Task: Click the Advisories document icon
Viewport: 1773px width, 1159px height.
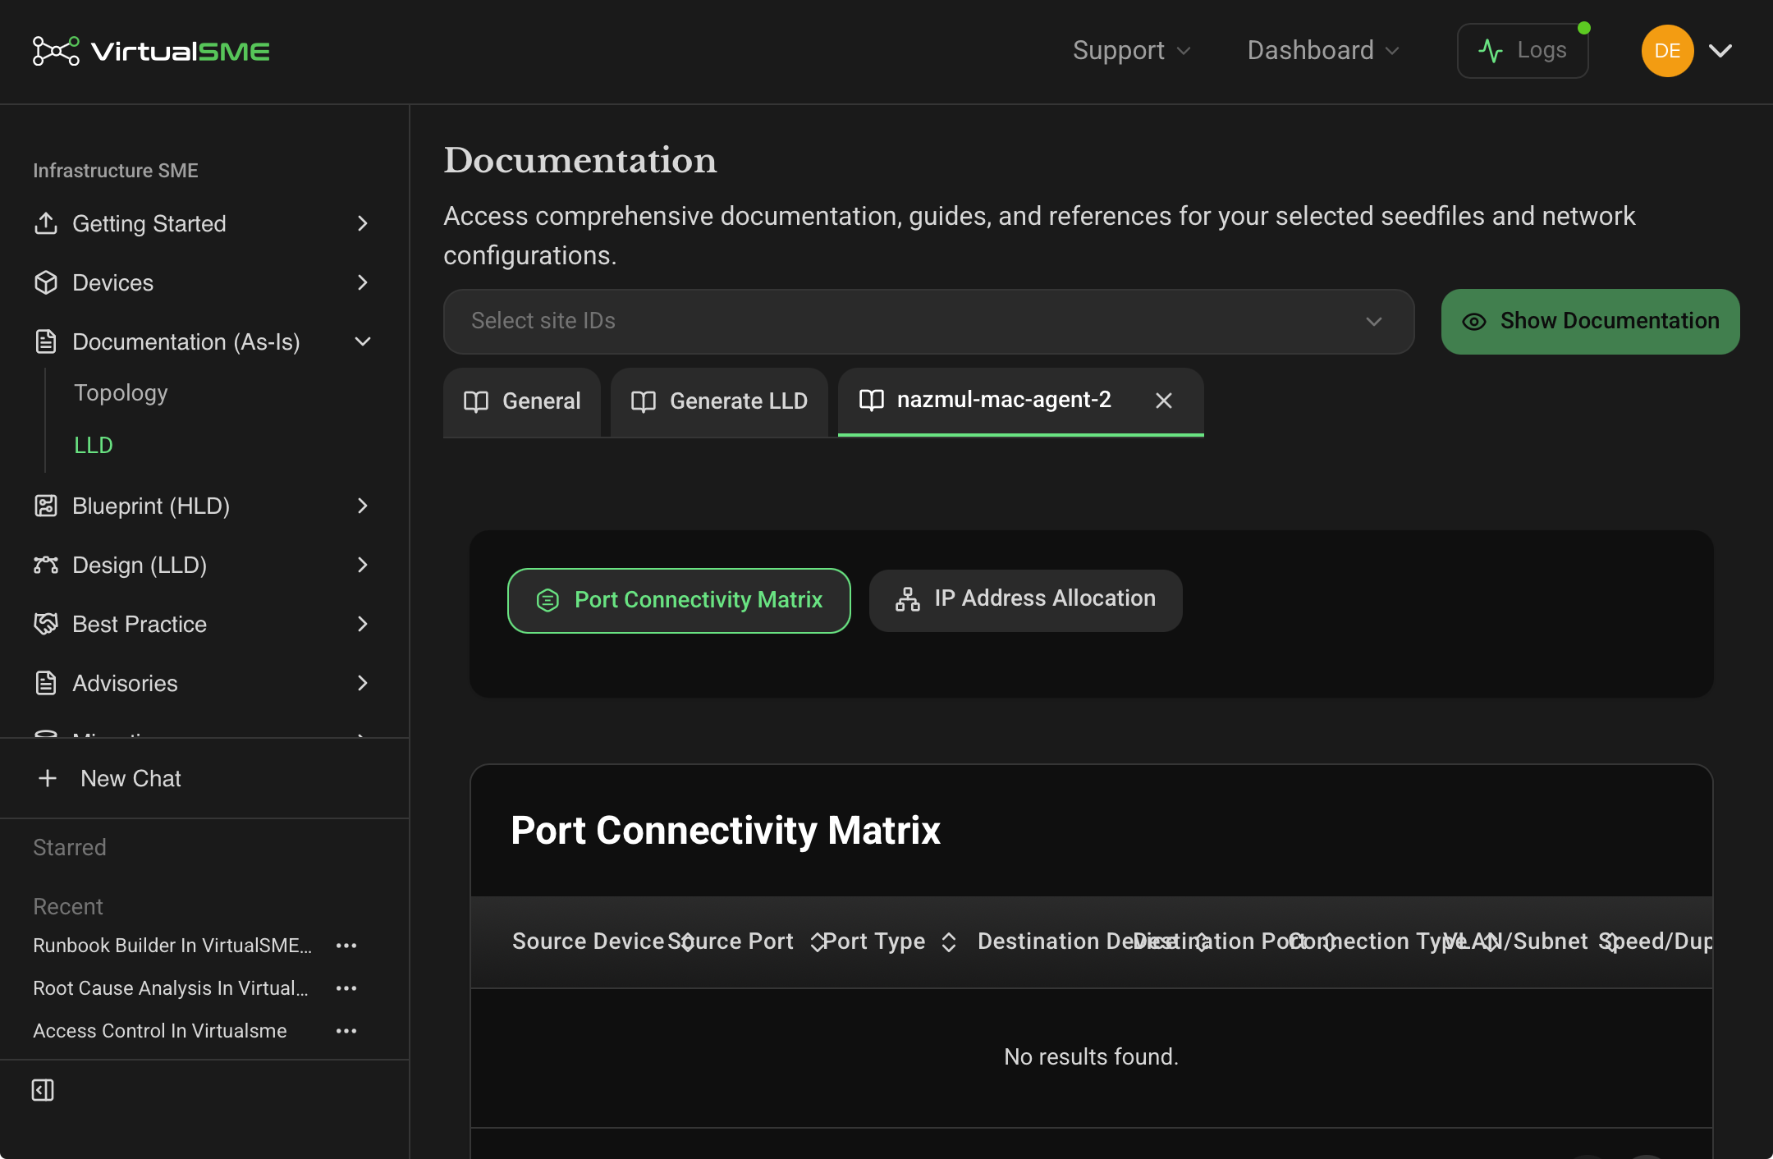Action: 46,683
